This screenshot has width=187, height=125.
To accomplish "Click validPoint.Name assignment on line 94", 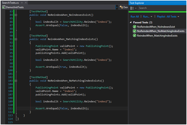I will click(x=56, y=50).
